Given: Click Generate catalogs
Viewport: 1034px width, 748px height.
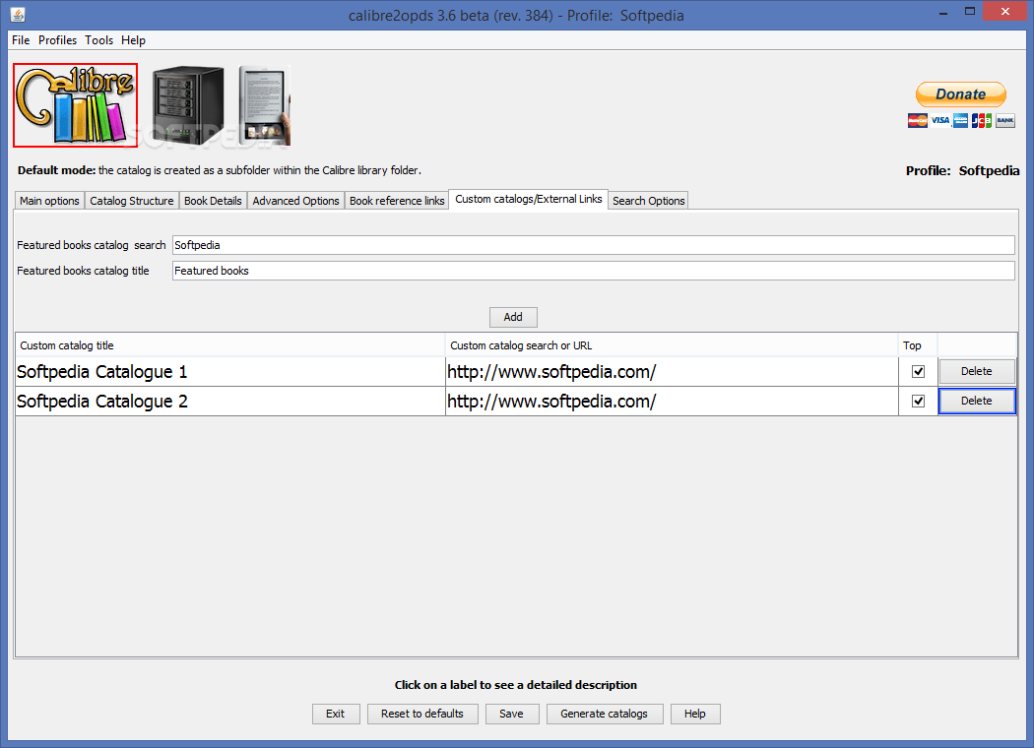Looking at the screenshot, I should (x=604, y=714).
